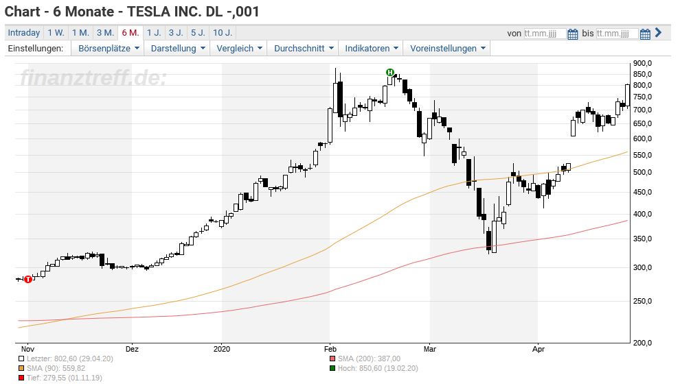Screen dimensions: 680x388
Task: Open the Vergleich dropdown menu
Action: [240, 49]
